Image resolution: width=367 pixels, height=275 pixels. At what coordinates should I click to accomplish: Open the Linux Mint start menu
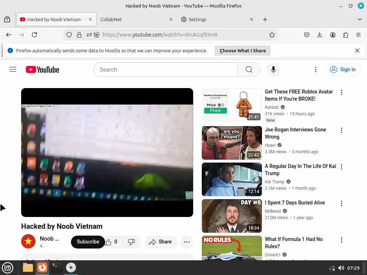8,268
